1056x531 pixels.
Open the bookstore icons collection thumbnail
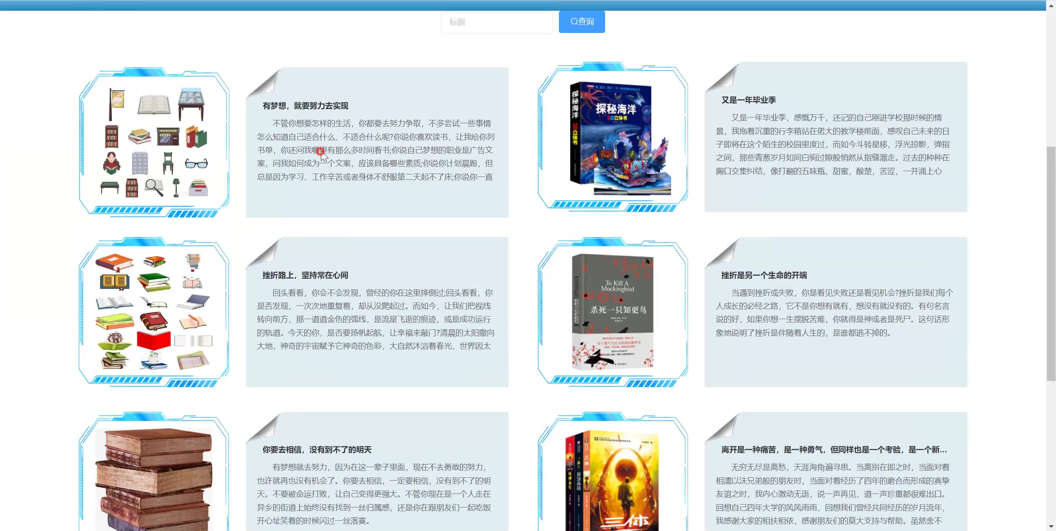(154, 142)
